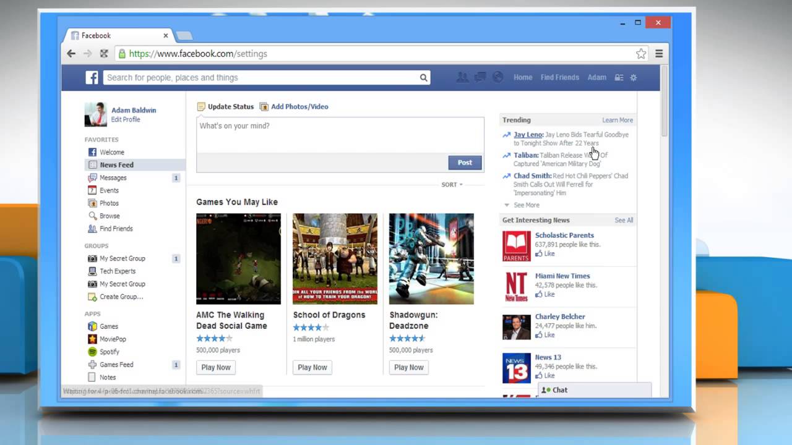This screenshot has width=792, height=445.
Task: Click the Edit Profile link
Action: pos(126,119)
